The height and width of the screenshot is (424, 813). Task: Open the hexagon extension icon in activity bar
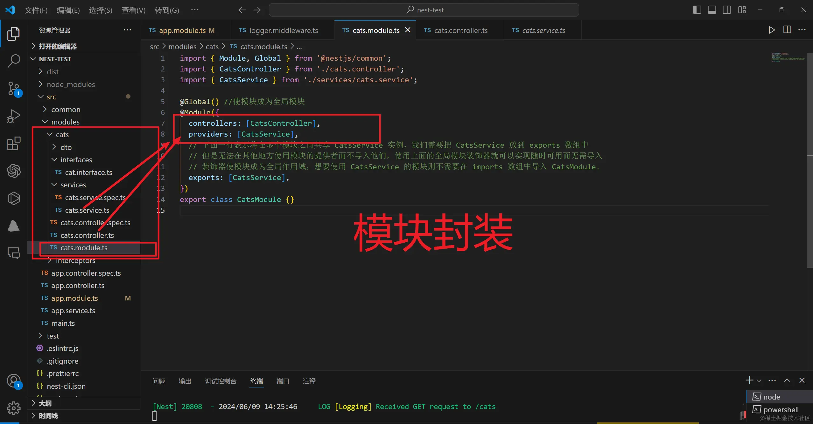pyautogui.click(x=13, y=199)
